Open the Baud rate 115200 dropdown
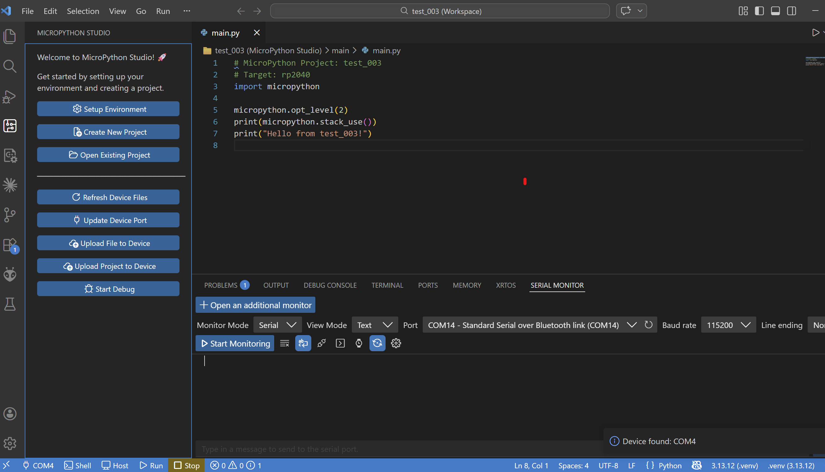This screenshot has height=472, width=825. tap(728, 325)
